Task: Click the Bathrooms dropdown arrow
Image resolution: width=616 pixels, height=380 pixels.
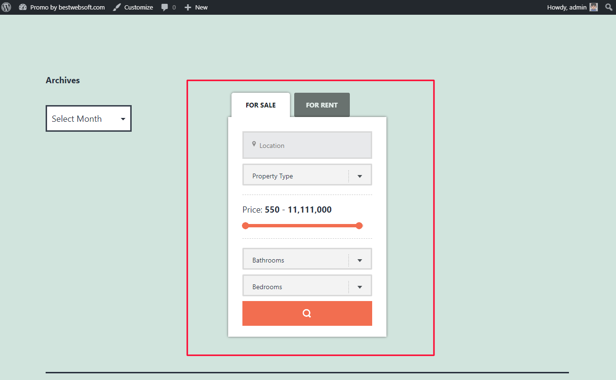Action: [x=360, y=261]
